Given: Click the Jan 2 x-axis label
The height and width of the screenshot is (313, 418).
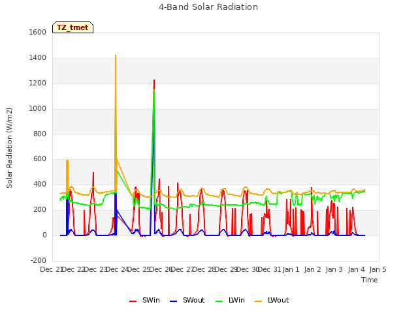Looking at the screenshot, I should (312, 269).
